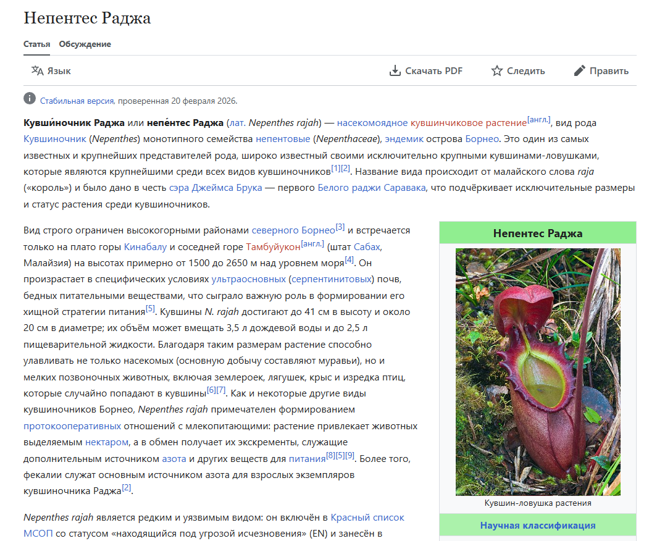Open citation [7] after попадают в кувшины
This screenshot has width=649, height=541.
click(x=221, y=390)
